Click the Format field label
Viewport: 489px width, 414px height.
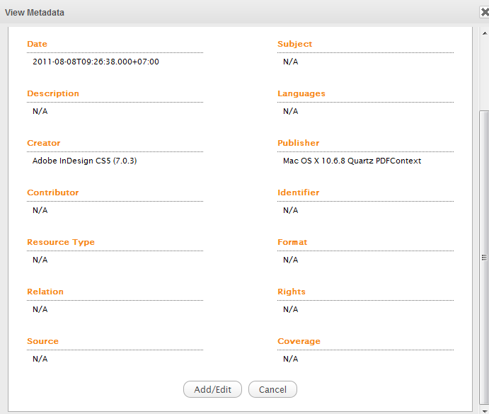coord(292,242)
